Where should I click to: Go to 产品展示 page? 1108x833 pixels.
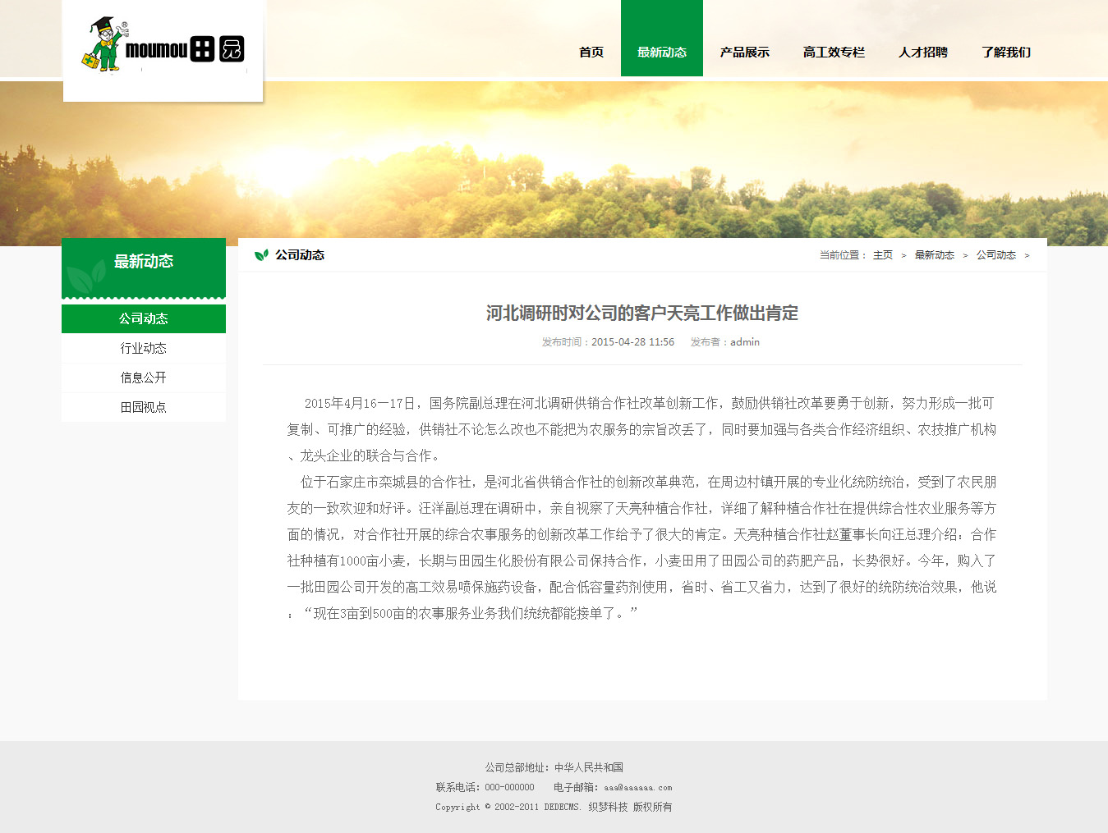pos(744,52)
